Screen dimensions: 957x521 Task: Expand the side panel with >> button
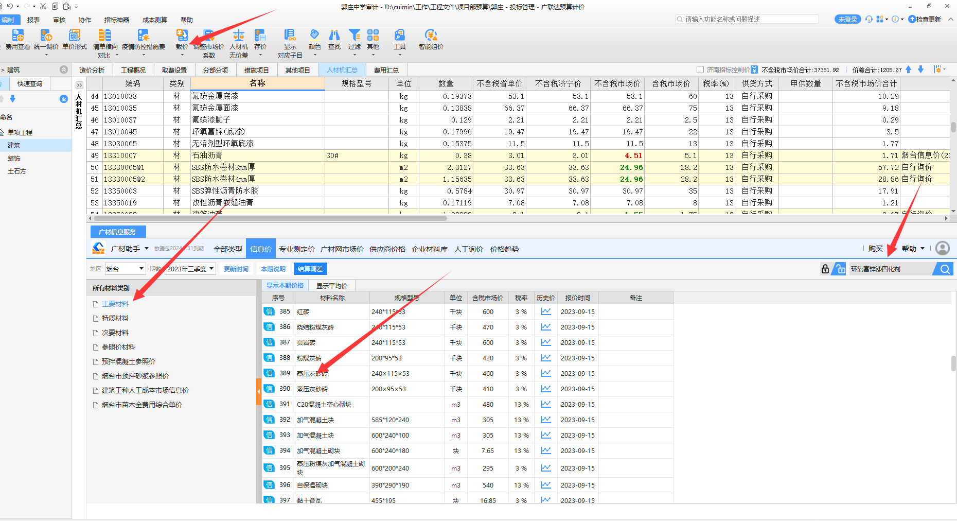(79, 85)
